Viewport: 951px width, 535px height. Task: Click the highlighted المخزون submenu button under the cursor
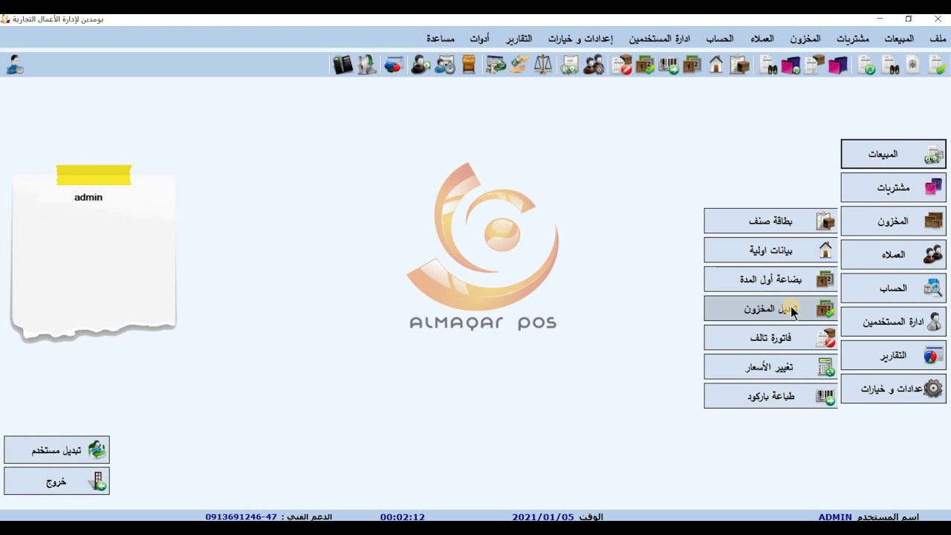(x=770, y=308)
